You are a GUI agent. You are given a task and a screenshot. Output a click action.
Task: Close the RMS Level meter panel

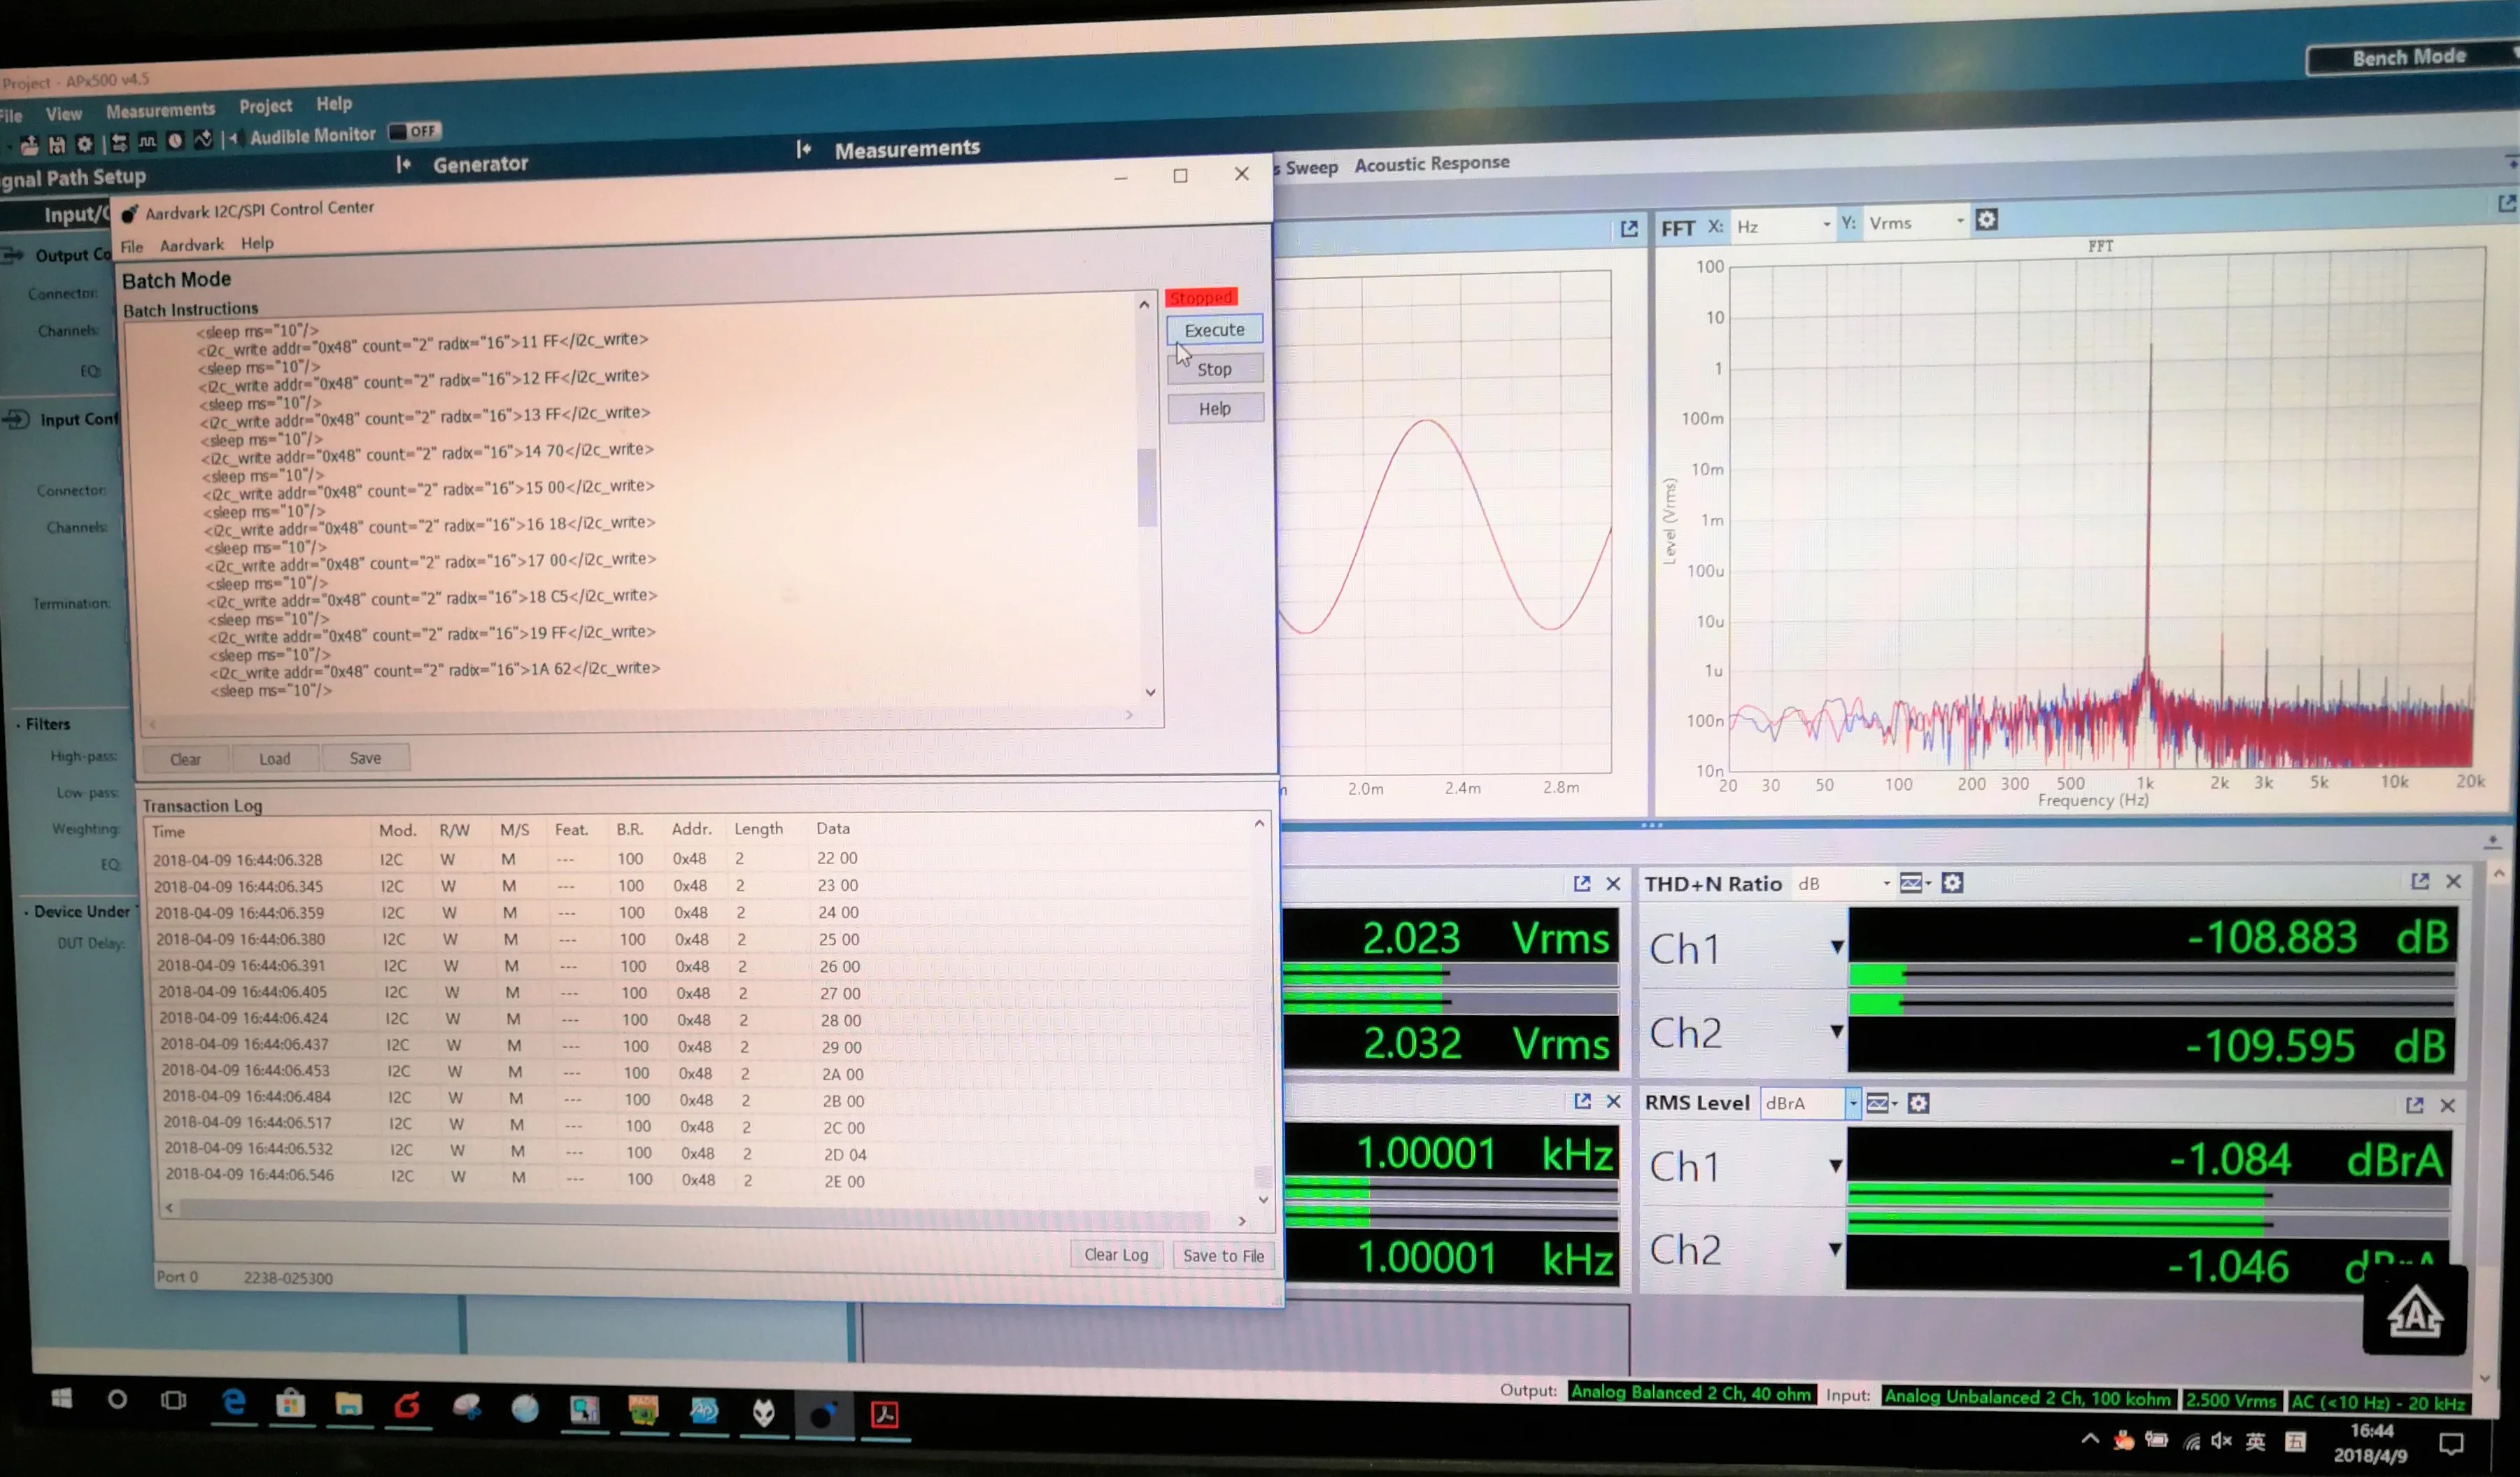point(2447,1105)
